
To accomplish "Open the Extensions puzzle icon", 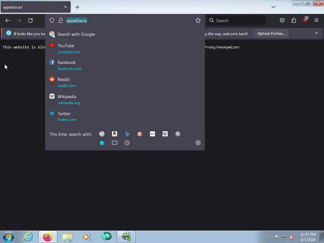I will click(294, 20).
